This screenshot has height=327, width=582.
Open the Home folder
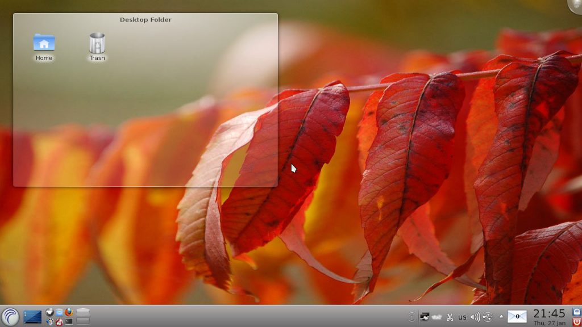tap(43, 43)
